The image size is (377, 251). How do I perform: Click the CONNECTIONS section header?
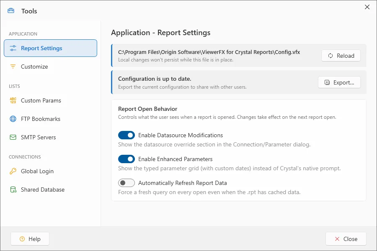(x=25, y=157)
